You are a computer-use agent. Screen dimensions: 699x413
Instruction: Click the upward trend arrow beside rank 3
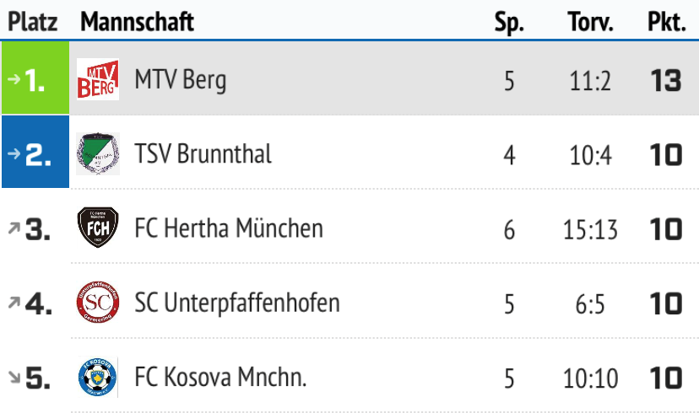13,229
